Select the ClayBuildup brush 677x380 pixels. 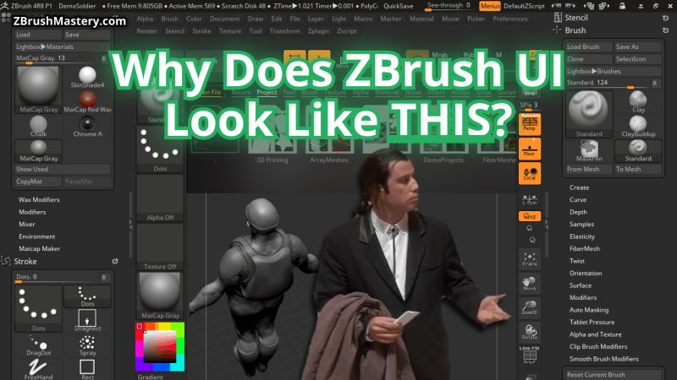638,125
